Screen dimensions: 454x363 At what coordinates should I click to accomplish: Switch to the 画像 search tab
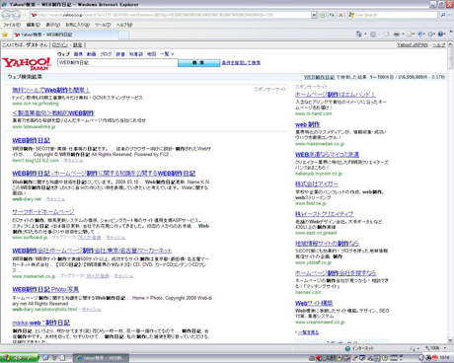78,54
